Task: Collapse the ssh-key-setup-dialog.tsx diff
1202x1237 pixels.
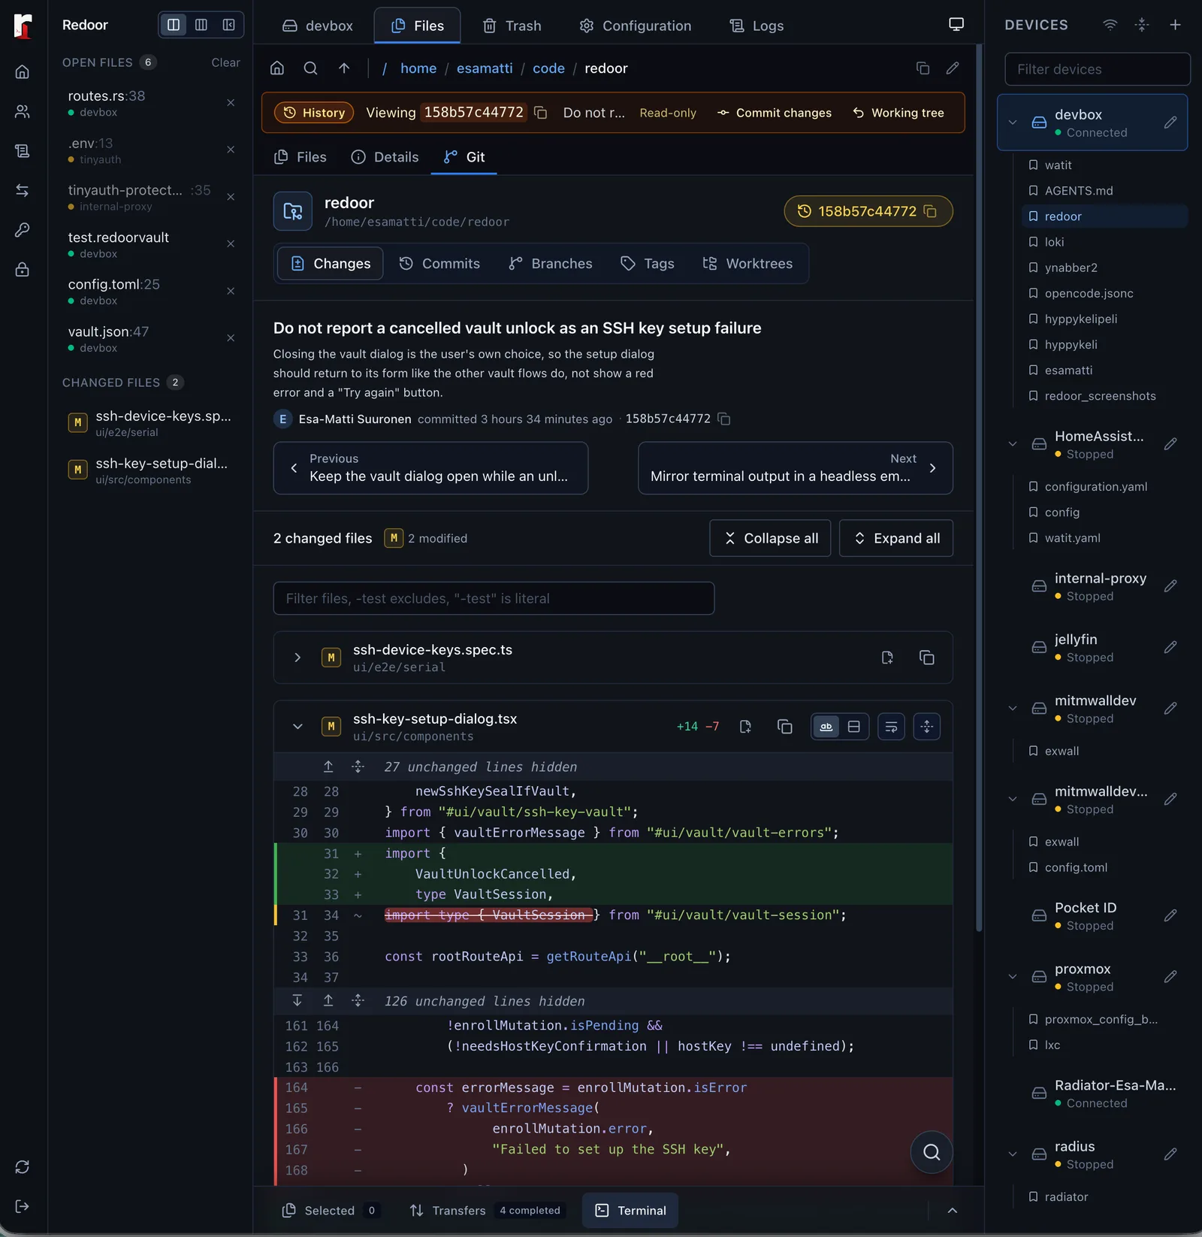Action: (297, 727)
